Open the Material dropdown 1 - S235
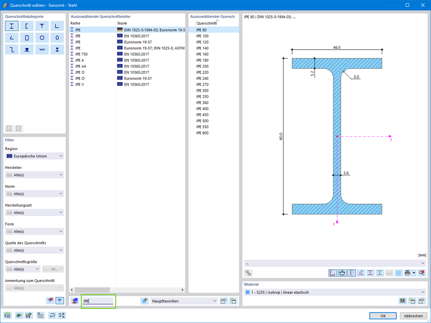431x323 pixels. click(x=335, y=293)
